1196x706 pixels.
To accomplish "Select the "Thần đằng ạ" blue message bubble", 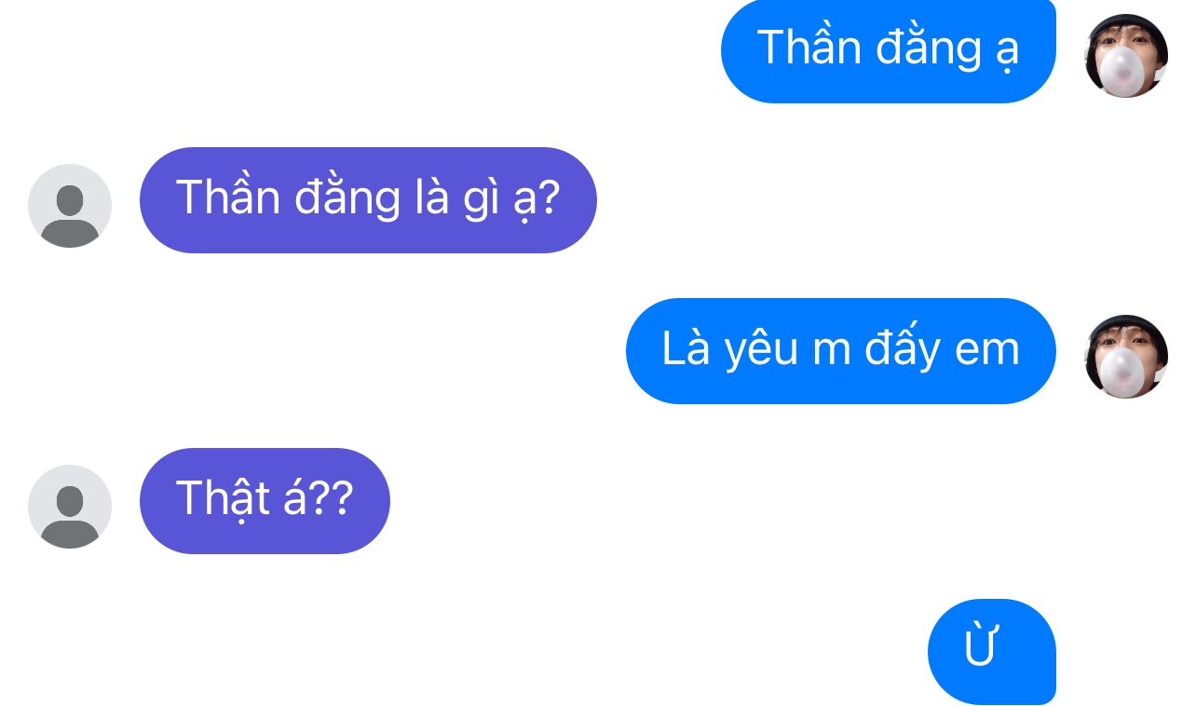I will click(889, 50).
